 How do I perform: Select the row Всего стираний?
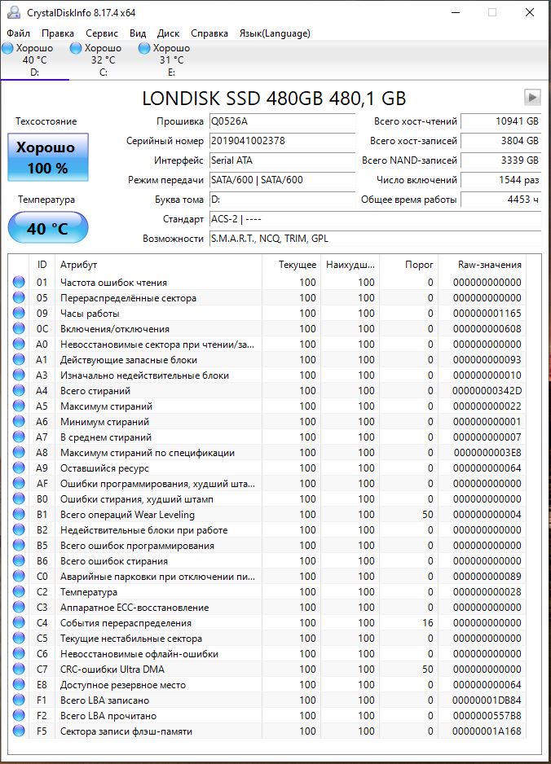[x=267, y=390]
